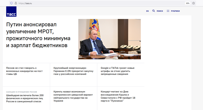Switch to the EN language version
Screen dimensions: 203x110
(x=148, y=11)
